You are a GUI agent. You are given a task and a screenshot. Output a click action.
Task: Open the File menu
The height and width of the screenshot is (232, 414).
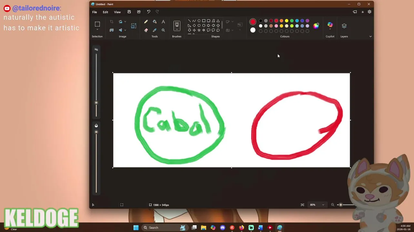95,12
